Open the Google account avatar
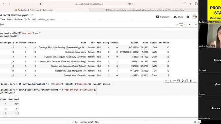 [x=194, y=17]
